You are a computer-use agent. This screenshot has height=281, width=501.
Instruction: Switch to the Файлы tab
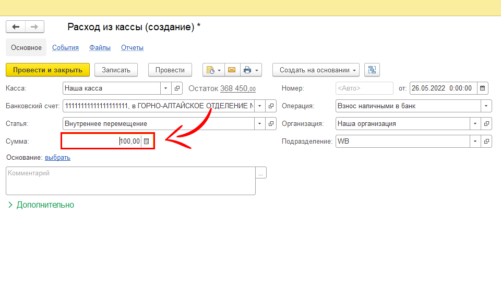100,48
